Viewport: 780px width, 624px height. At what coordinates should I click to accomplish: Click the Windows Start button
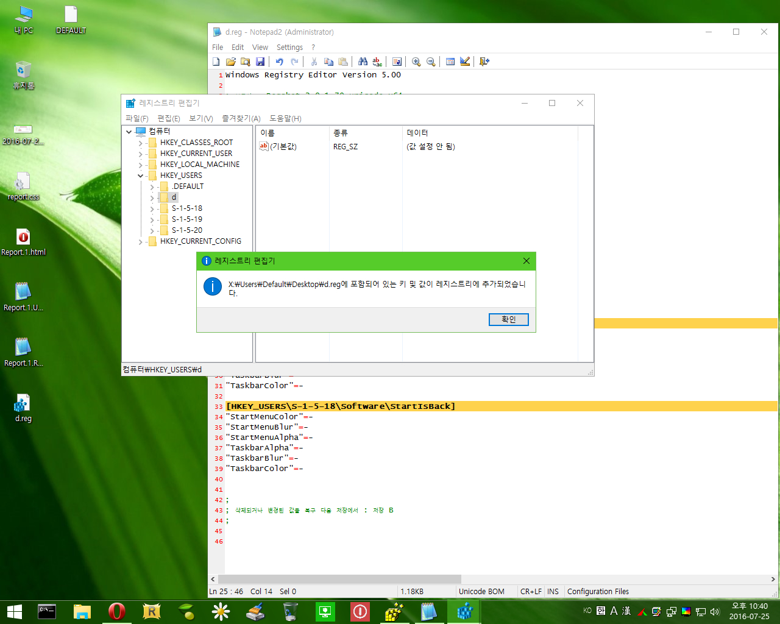14,611
